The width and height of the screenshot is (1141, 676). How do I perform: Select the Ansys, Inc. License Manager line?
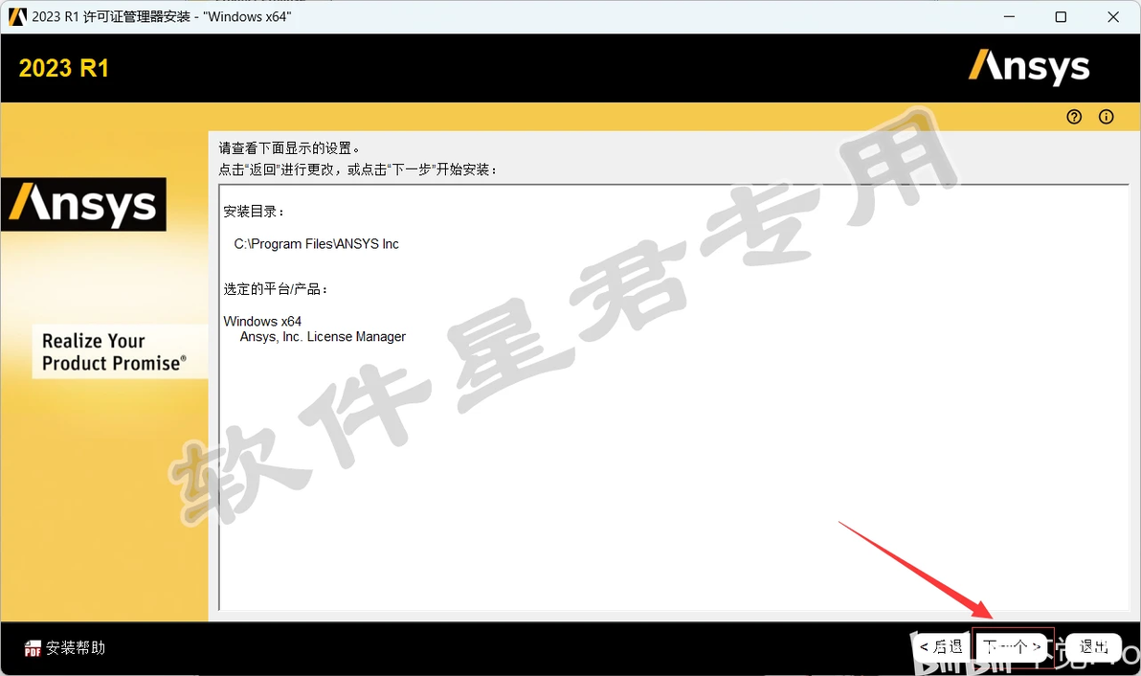tap(323, 337)
